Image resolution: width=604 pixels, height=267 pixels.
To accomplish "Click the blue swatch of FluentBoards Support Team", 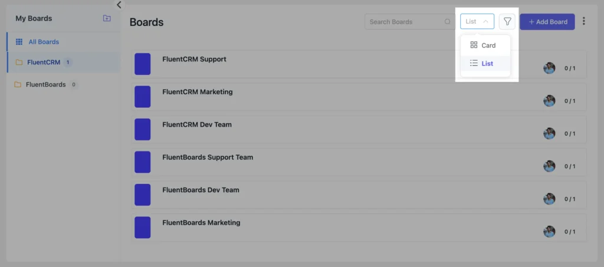I will point(143,162).
